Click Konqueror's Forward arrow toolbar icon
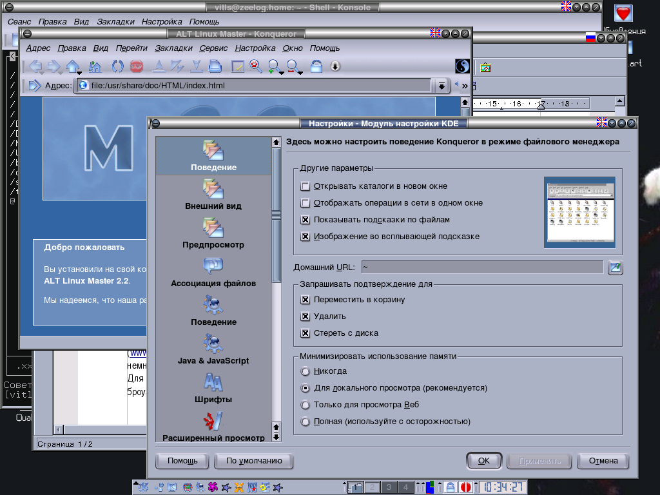The width and height of the screenshot is (660, 495). [53, 66]
